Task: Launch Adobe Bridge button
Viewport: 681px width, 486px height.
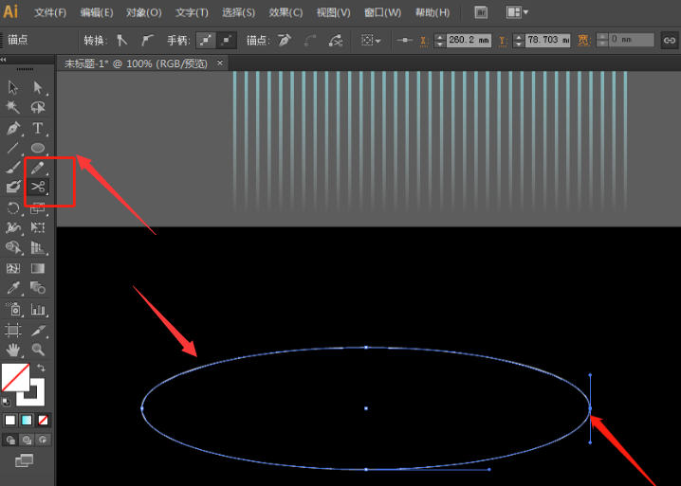Action: (x=481, y=12)
